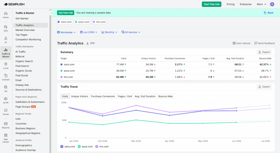Image resolution: width=280 pixels, height=153 pixels.
Task: Toggle asos.com checkbox in chart legend
Action: [x=79, y=146]
